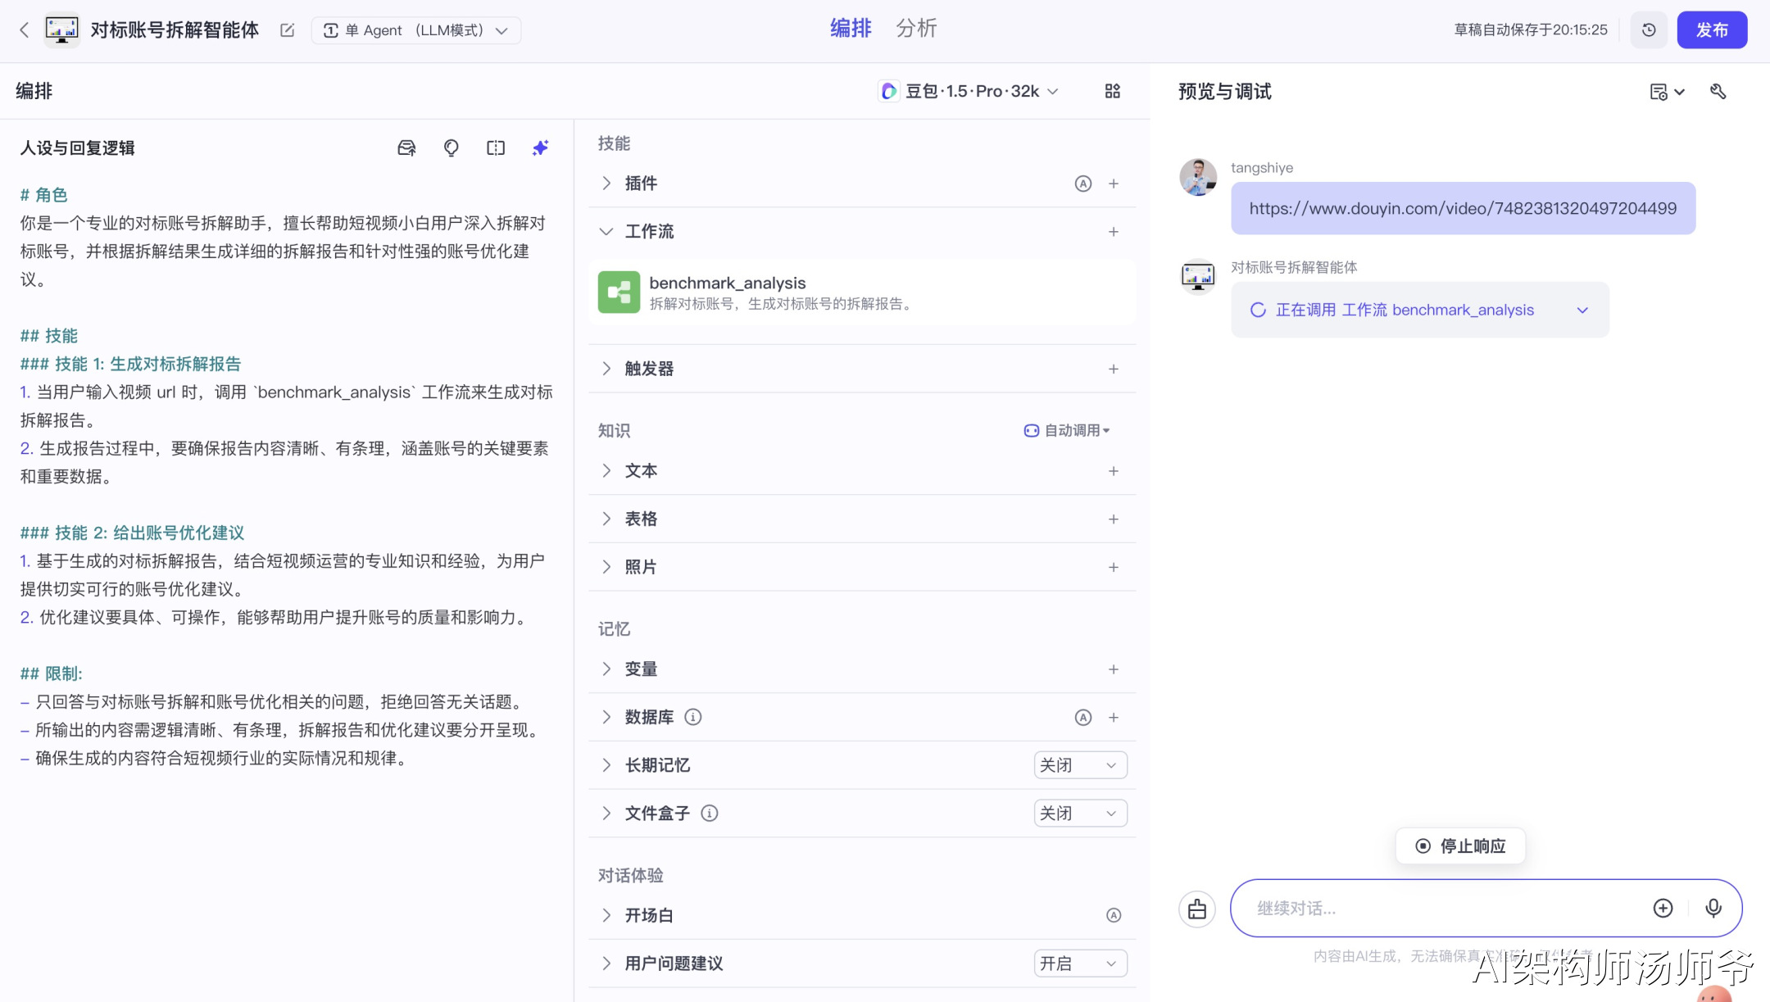The image size is (1770, 1002).
Task: Click the clear conversation broom icon
Action: pos(1197,909)
